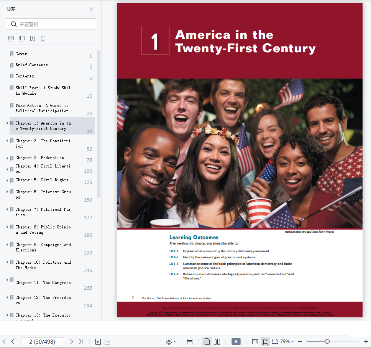
Task: Expand the Chapter 4 Civil Liberties bookmark
Action: pyautogui.click(x=7, y=169)
